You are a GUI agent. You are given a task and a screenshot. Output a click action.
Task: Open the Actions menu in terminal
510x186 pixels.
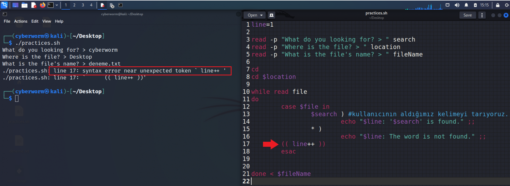(x=21, y=21)
